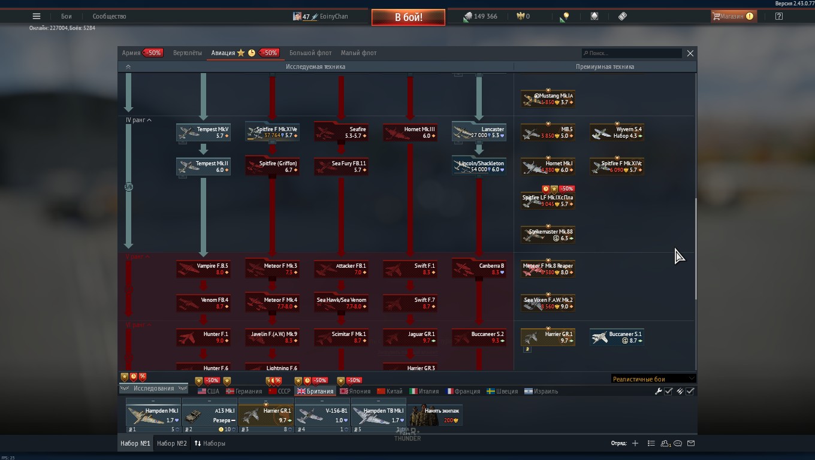Click the Golden Eagles balance icon

tap(521, 17)
